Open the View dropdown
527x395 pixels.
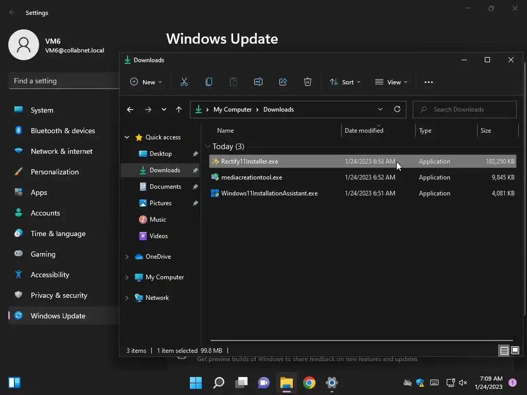pos(391,82)
